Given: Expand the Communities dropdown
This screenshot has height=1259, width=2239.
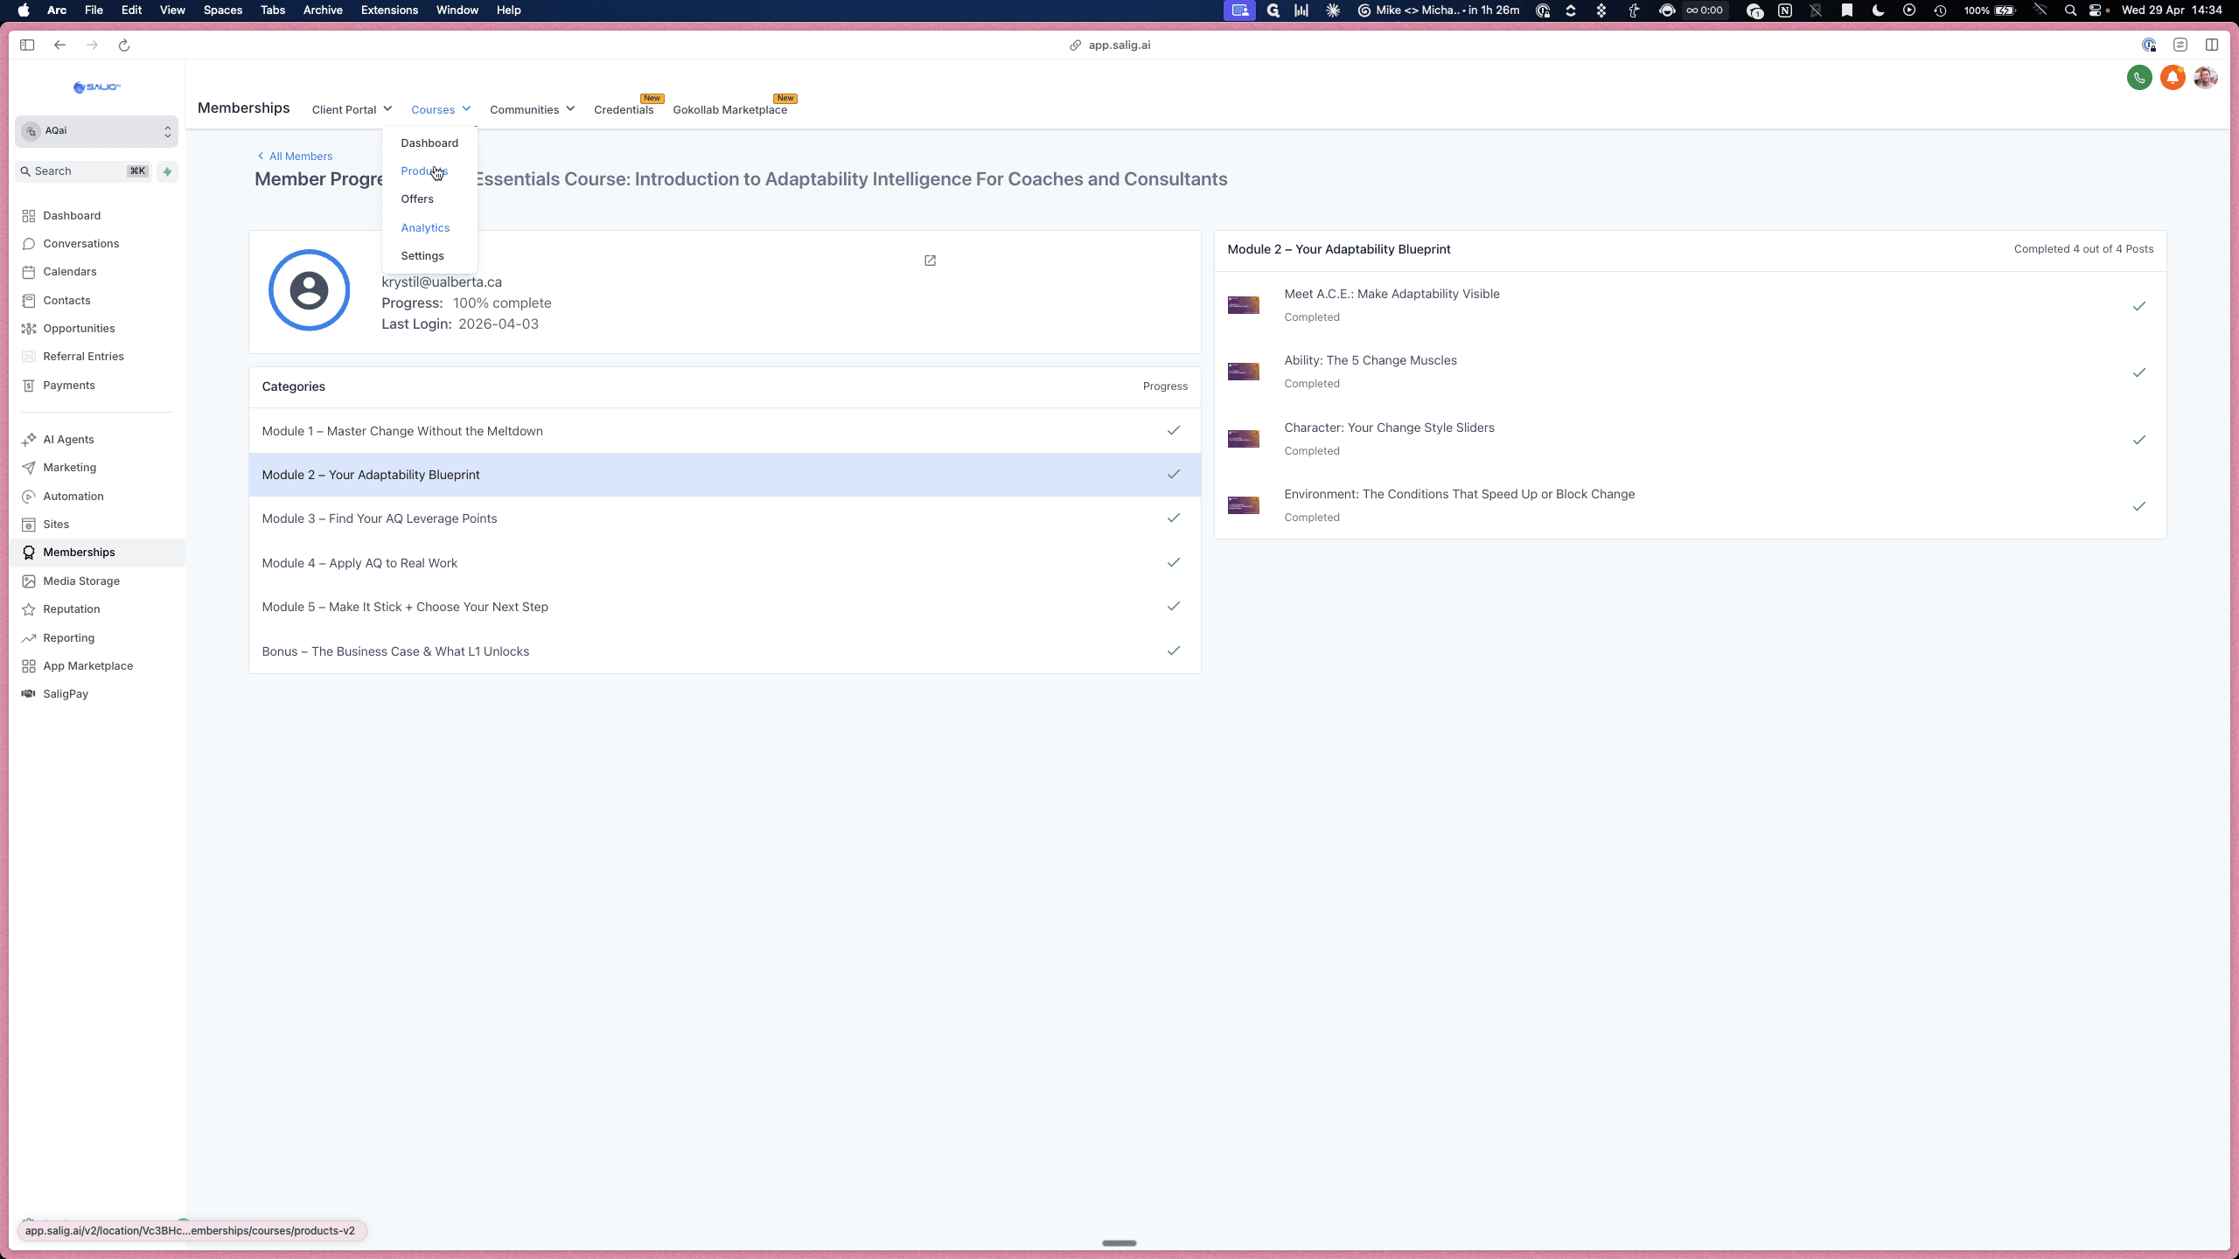Looking at the screenshot, I should 532,110.
